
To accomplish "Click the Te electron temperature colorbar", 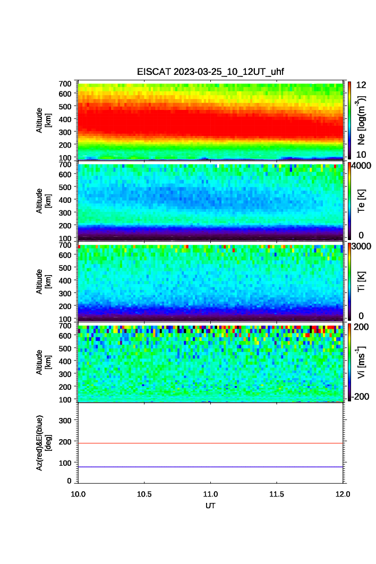I will [x=348, y=200].
